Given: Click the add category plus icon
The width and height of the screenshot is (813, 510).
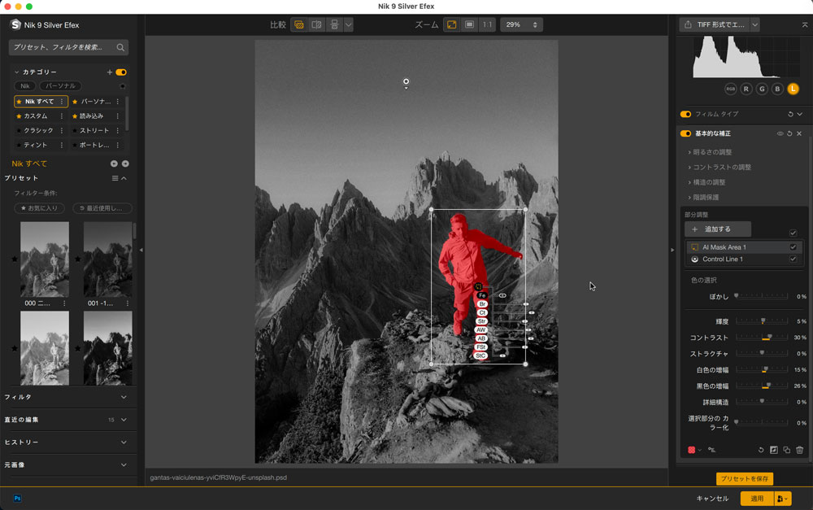Looking at the screenshot, I should click(110, 72).
